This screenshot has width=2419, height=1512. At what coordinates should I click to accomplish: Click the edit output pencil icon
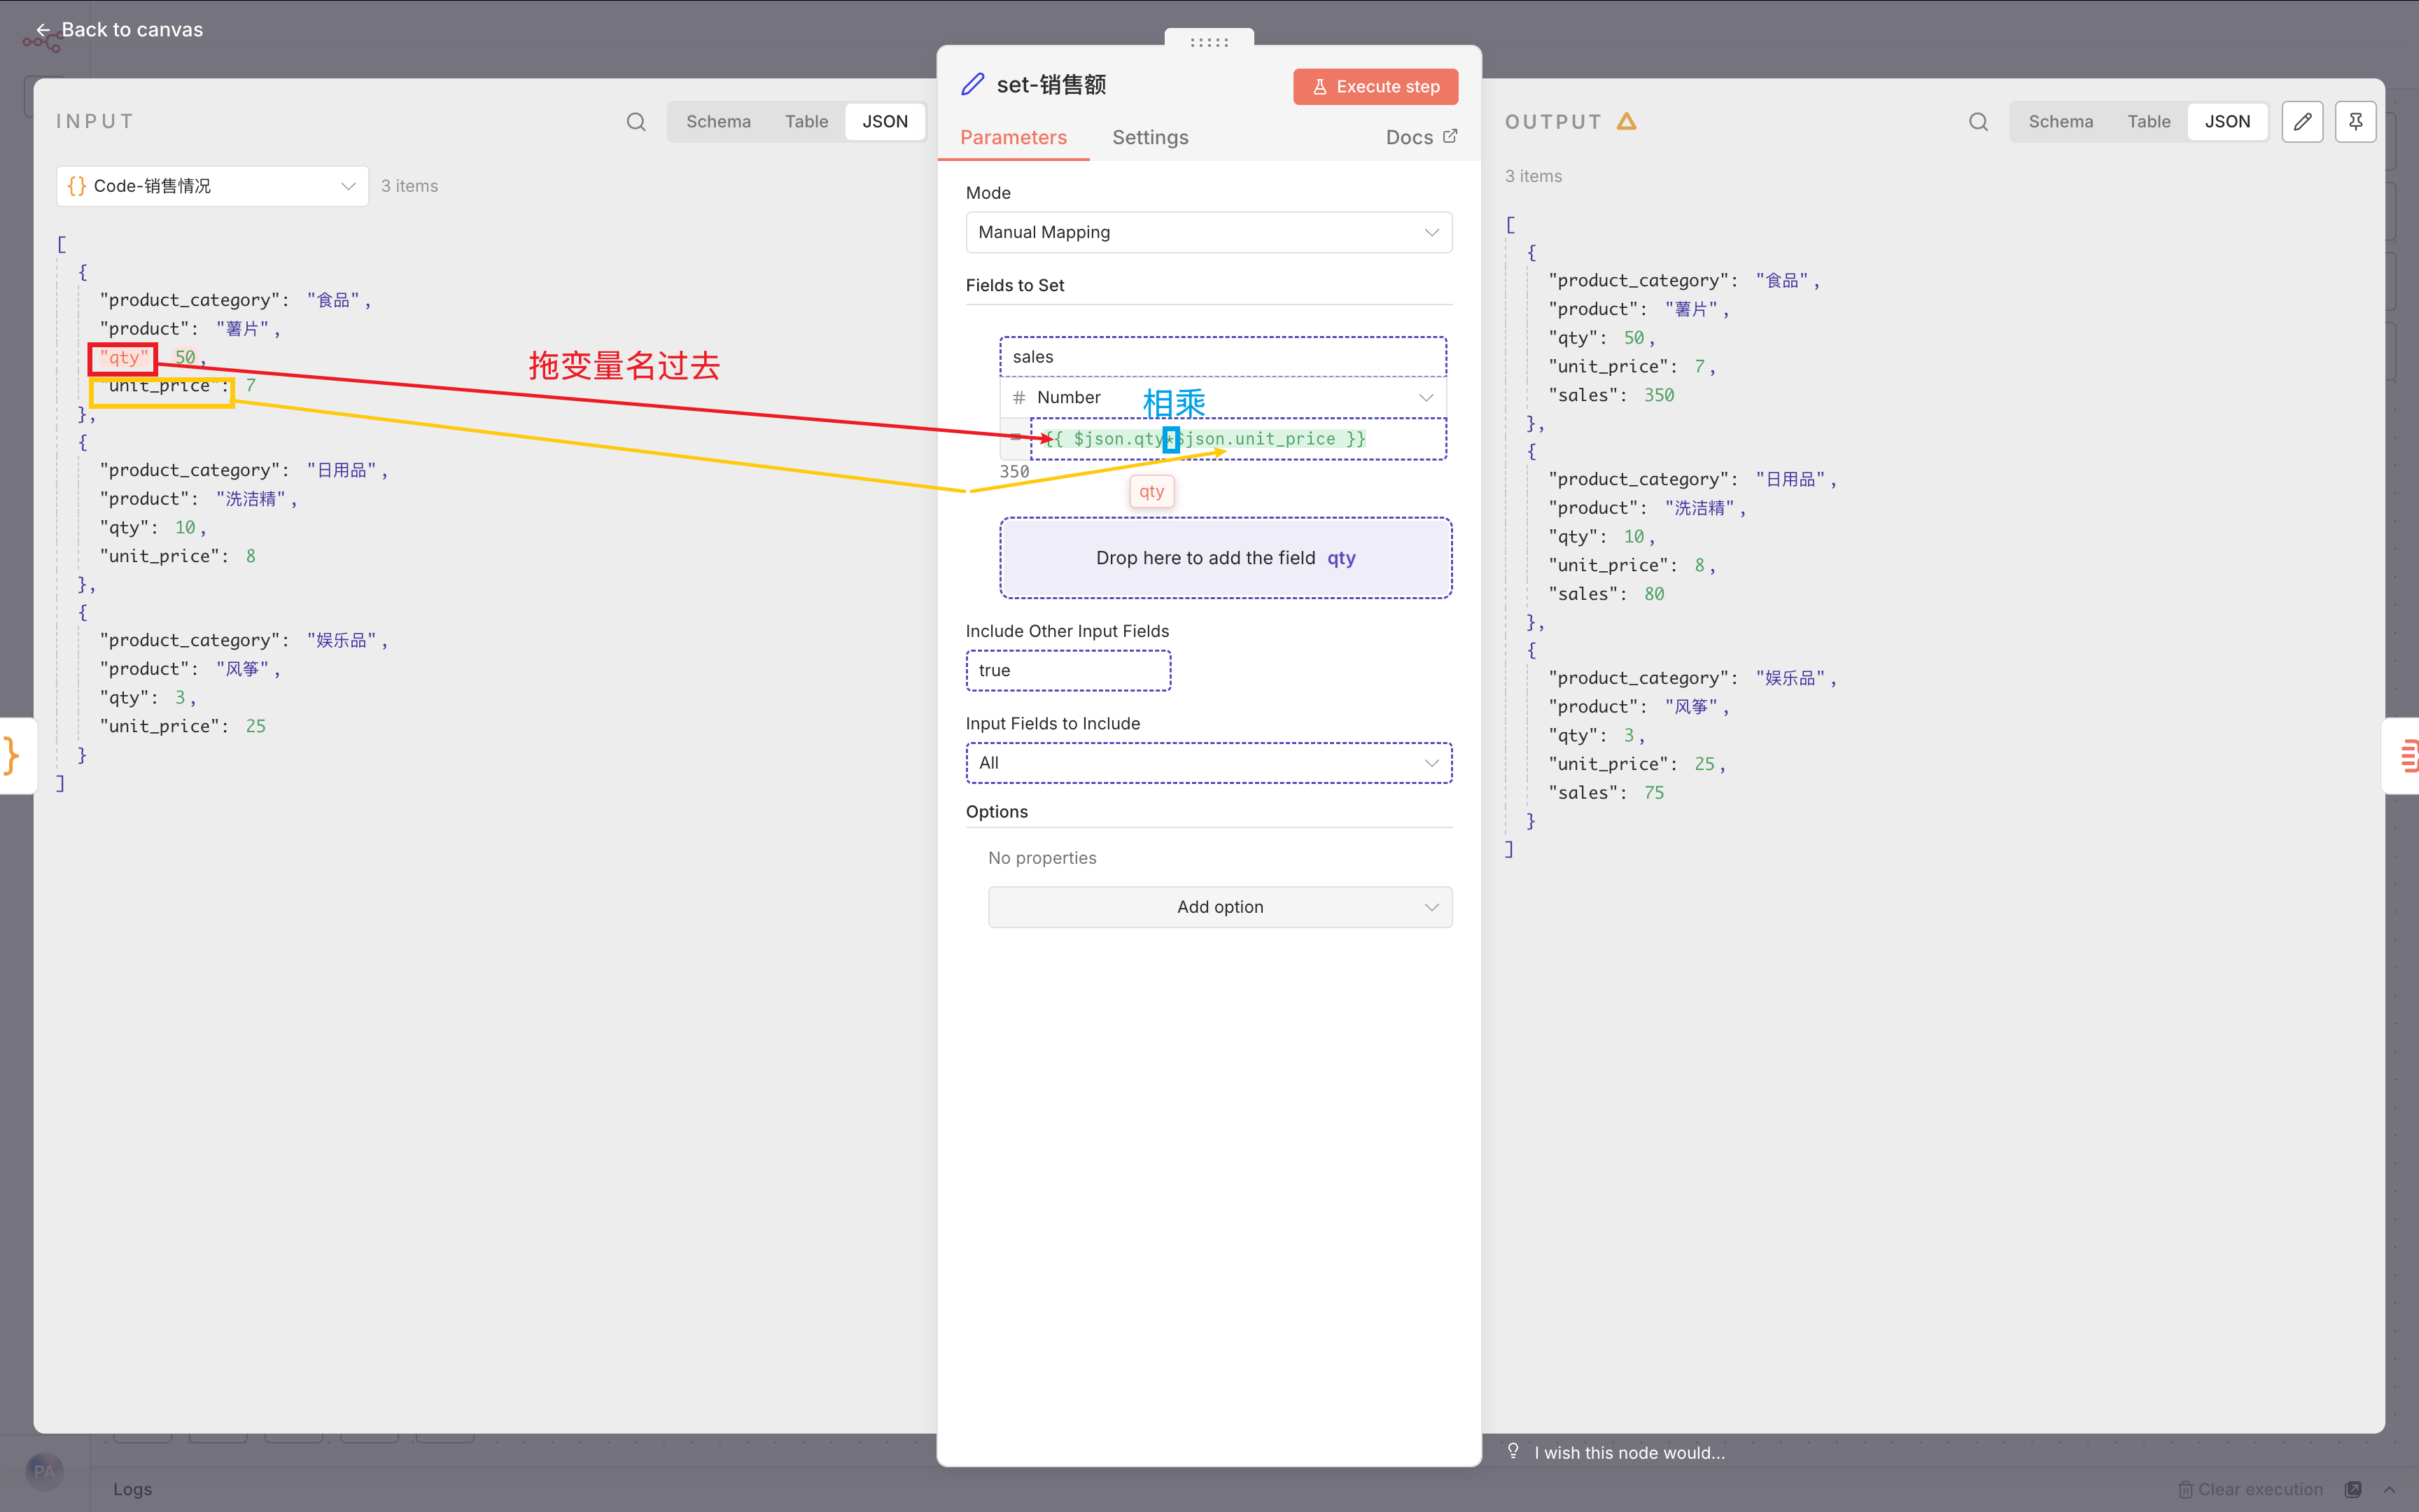tap(2302, 122)
